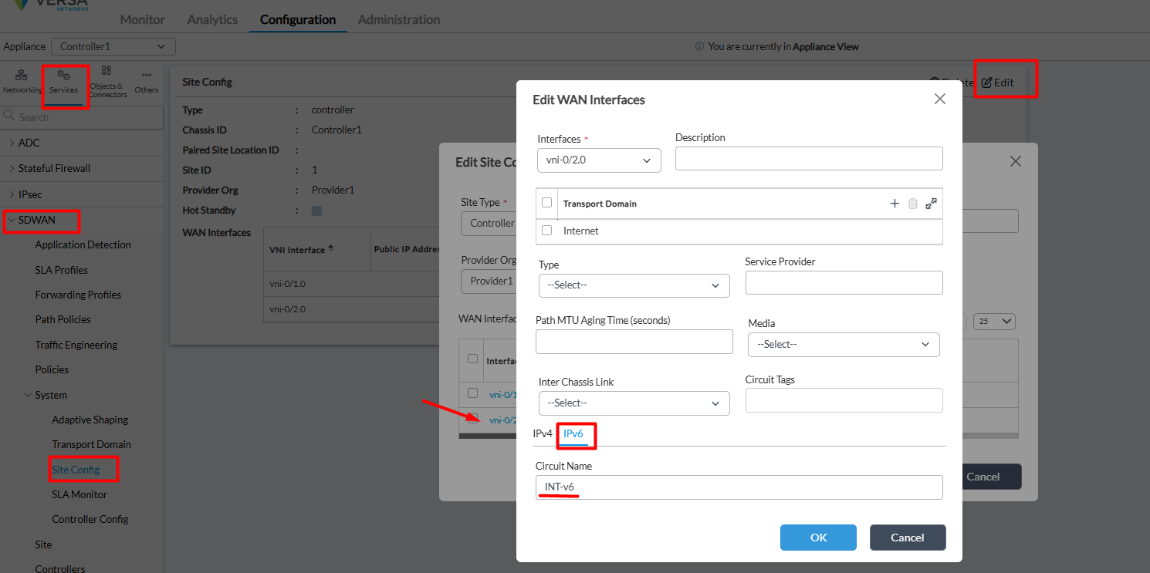Open the Analytics top menu tab
Viewport: 1150px width, 573px height.
click(x=212, y=19)
